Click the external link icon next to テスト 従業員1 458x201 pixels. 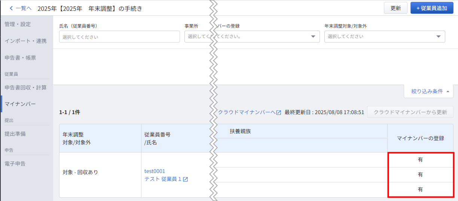(x=186, y=179)
